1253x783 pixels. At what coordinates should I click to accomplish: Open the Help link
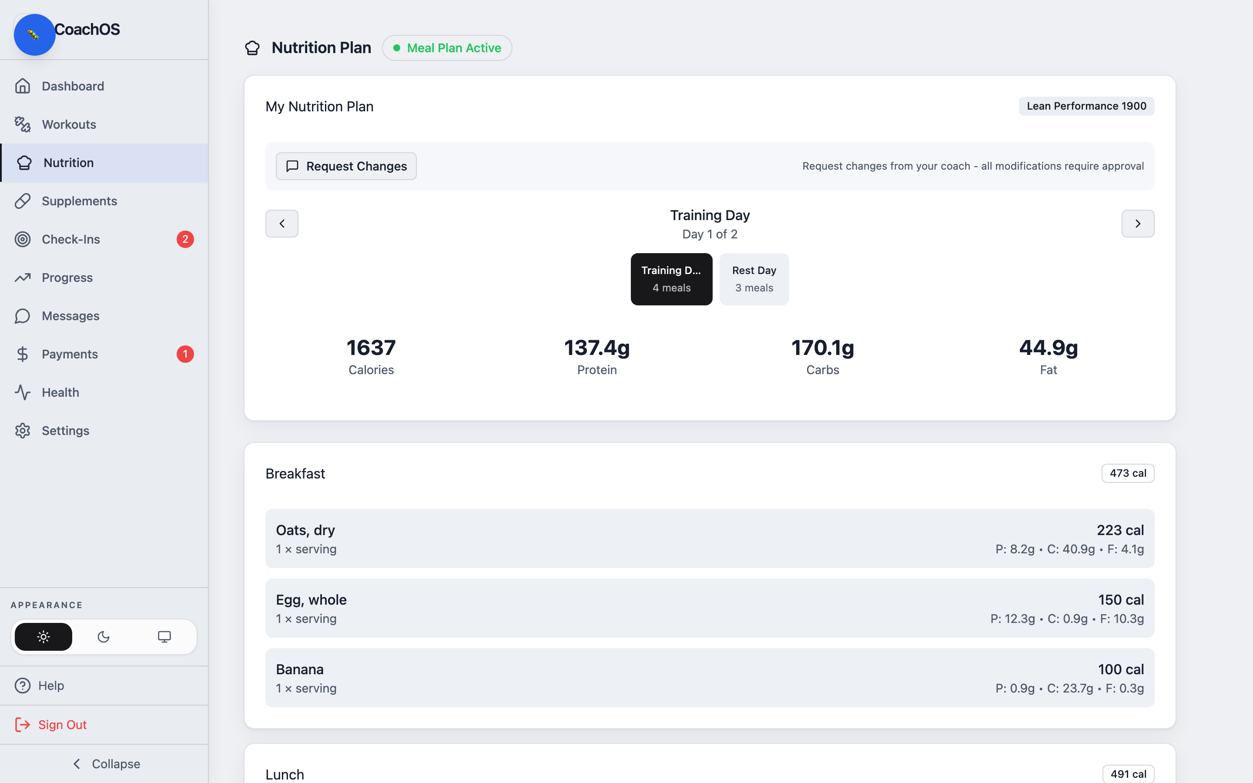104,686
